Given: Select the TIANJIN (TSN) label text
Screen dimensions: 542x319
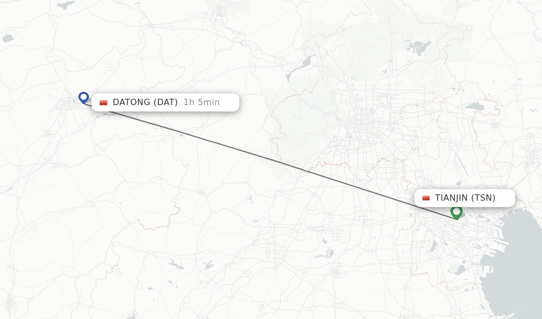Looking at the screenshot, I should click(465, 198).
